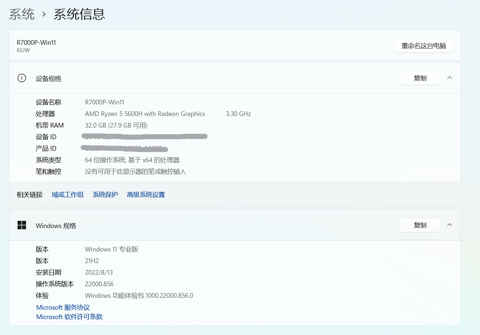Image resolution: width=480 pixels, height=335 pixels.
Task: Click 复制 in the Windows 规格 section
Action: click(x=420, y=225)
